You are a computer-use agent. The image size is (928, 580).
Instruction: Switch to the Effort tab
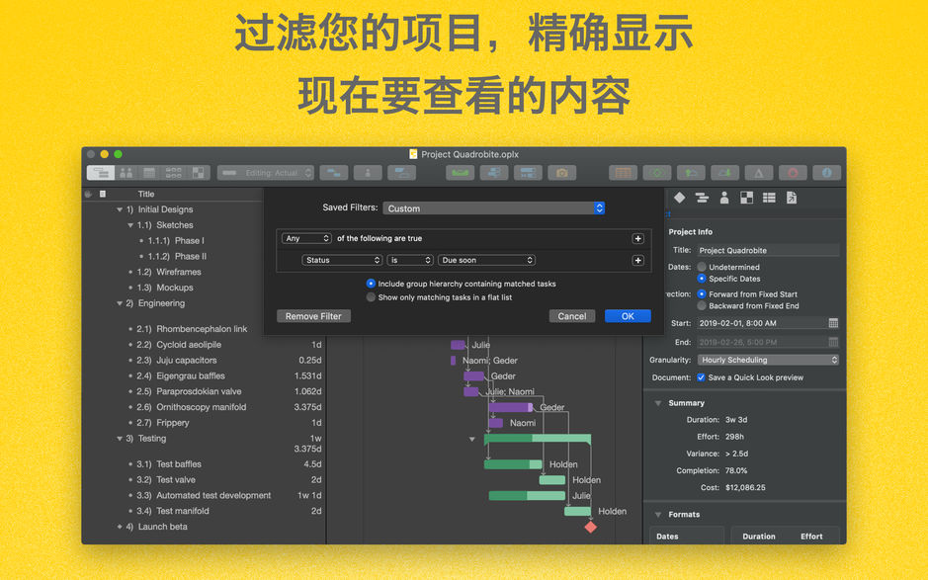(812, 536)
